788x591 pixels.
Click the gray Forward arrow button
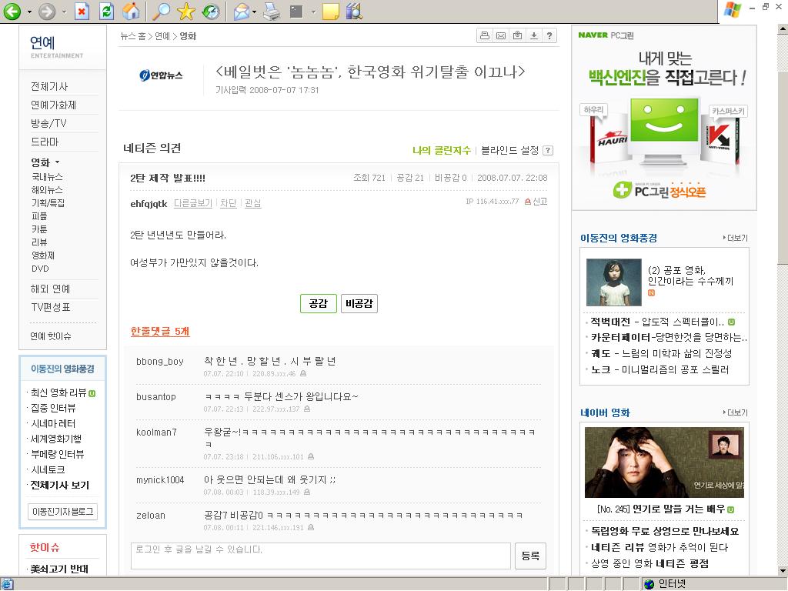pos(47,11)
